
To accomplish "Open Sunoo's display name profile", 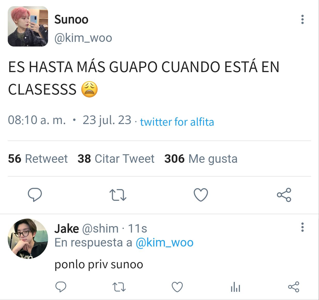I will click(x=71, y=20).
